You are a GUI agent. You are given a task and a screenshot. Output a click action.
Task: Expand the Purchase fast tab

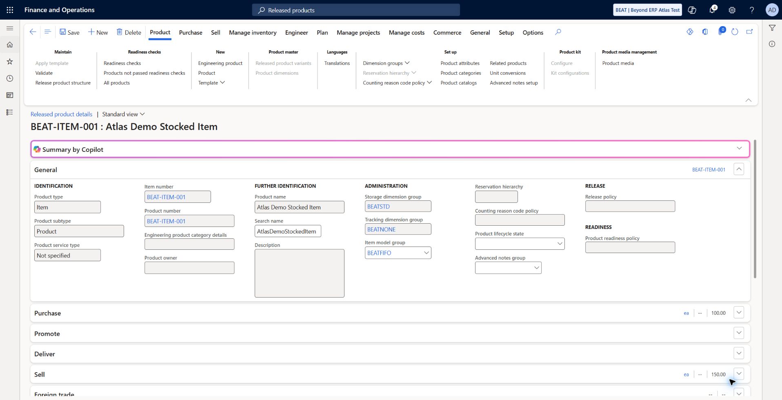coord(739,313)
